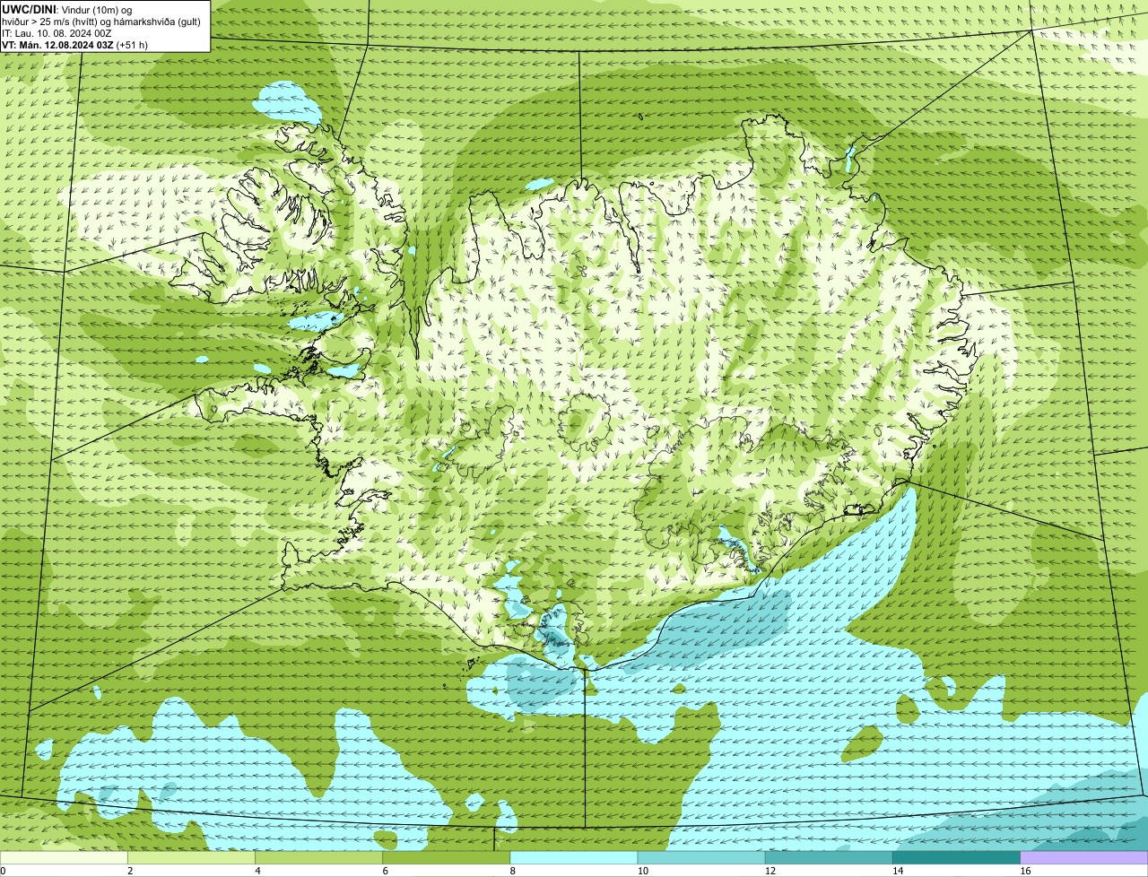Click the line 'hviður > 25 m/s (hvítt) og hámarkshviða (gult)'
This screenshot has height=877, width=1148.
101,22
